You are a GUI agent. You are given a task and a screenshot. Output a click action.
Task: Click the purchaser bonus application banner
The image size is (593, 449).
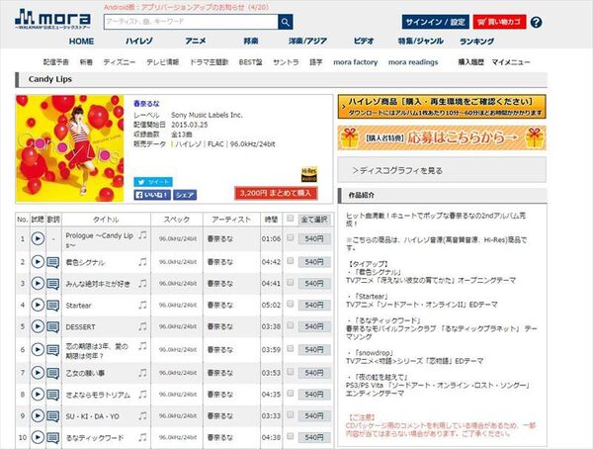click(x=442, y=137)
